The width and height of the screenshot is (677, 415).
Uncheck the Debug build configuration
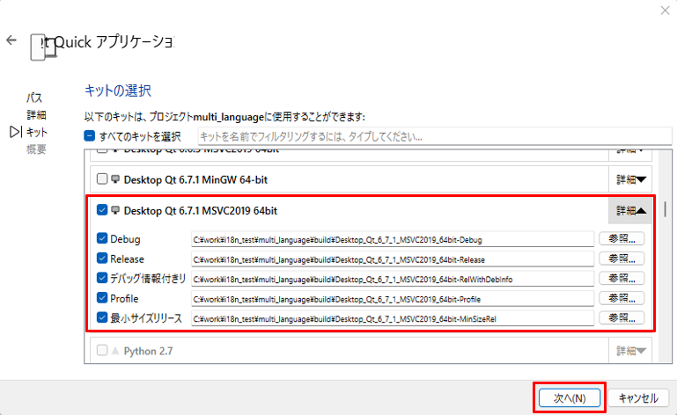102,239
